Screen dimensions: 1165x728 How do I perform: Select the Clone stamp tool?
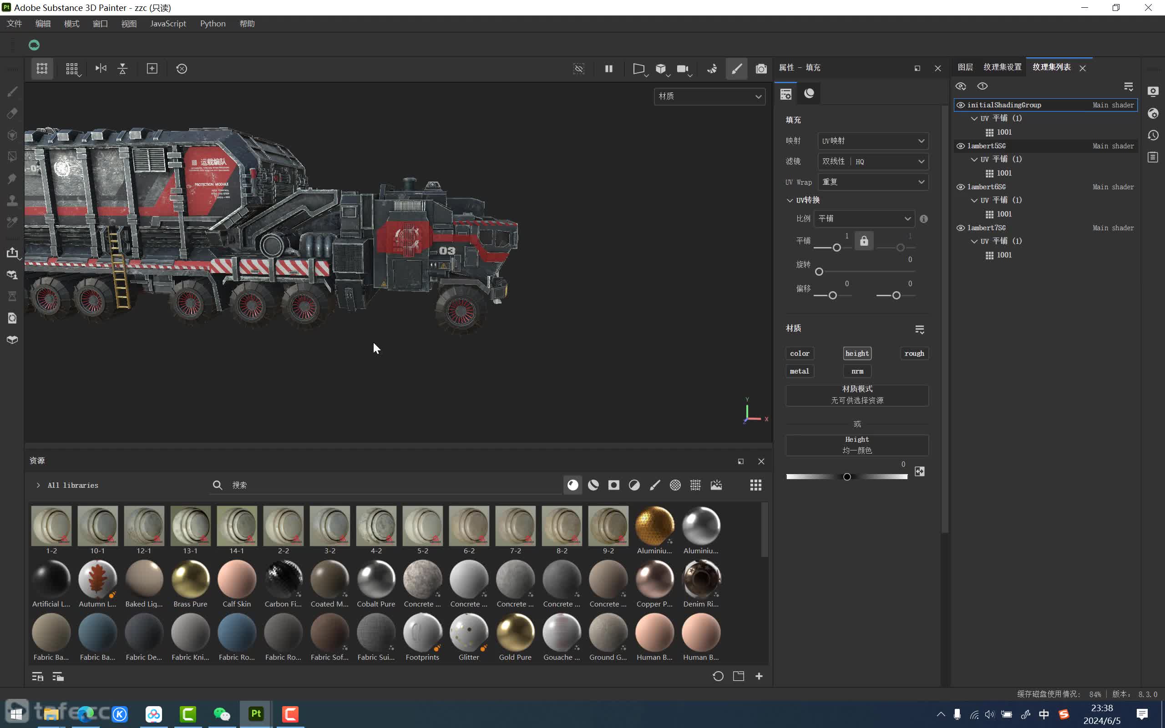[13, 200]
